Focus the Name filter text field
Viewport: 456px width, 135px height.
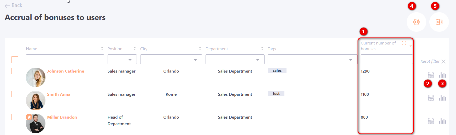click(65, 59)
